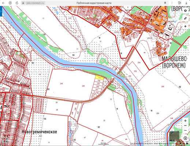The width and height of the screenshot is (190, 146).
Task: Go back with the browser back arrow
Action: [3, 3]
